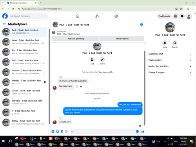
Task: Reply to the Message sent bubble
Action: [x=81, y=87]
